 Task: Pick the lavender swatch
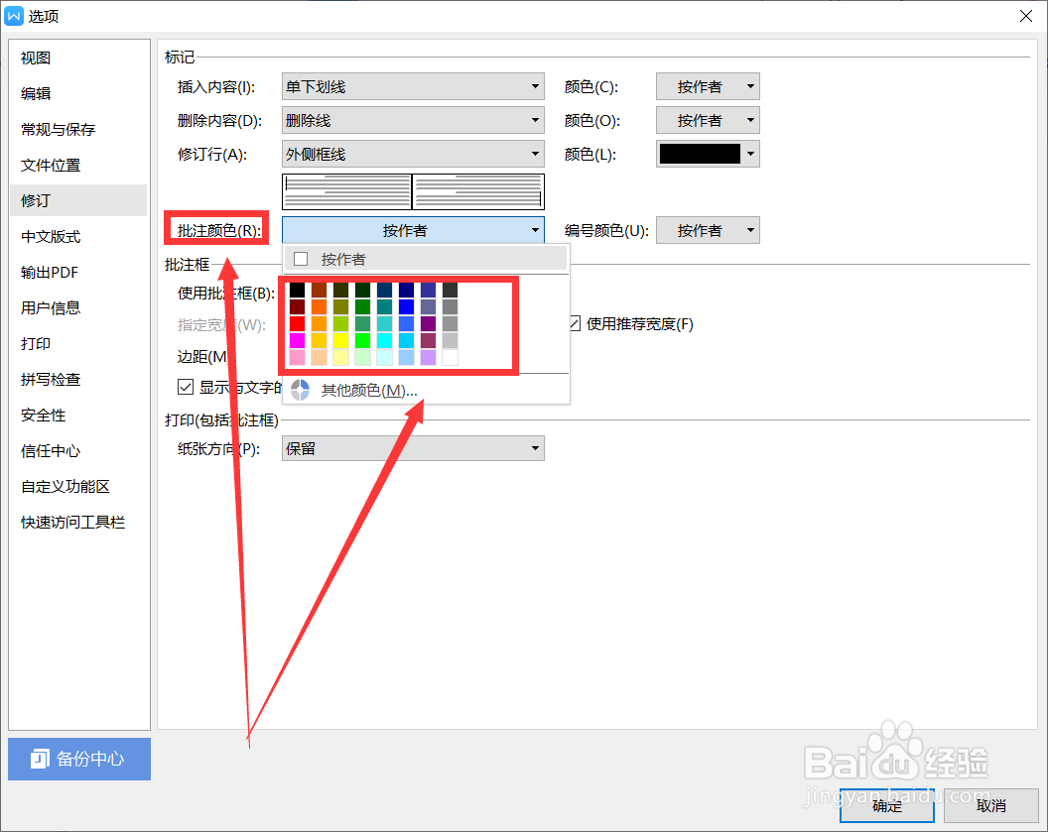pyautogui.click(x=428, y=357)
